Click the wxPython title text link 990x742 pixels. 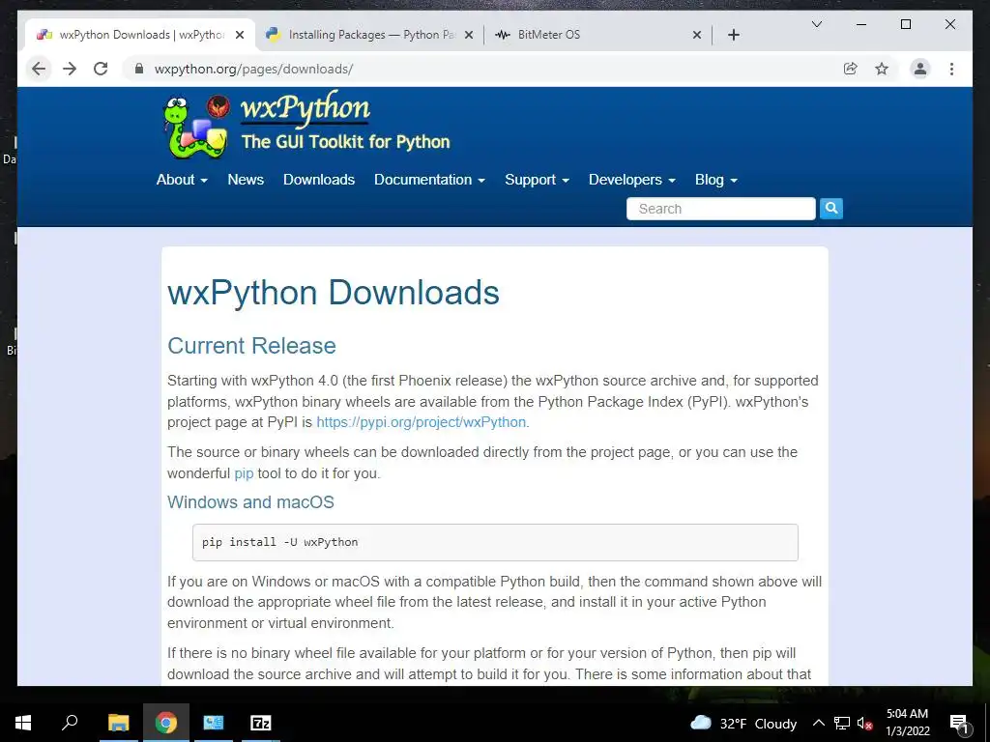[x=305, y=108]
